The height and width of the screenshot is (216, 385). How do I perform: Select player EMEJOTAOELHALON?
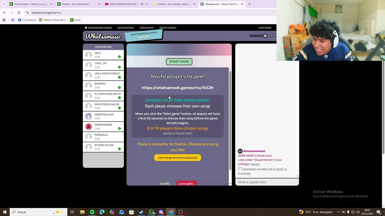pyautogui.click(x=103, y=106)
